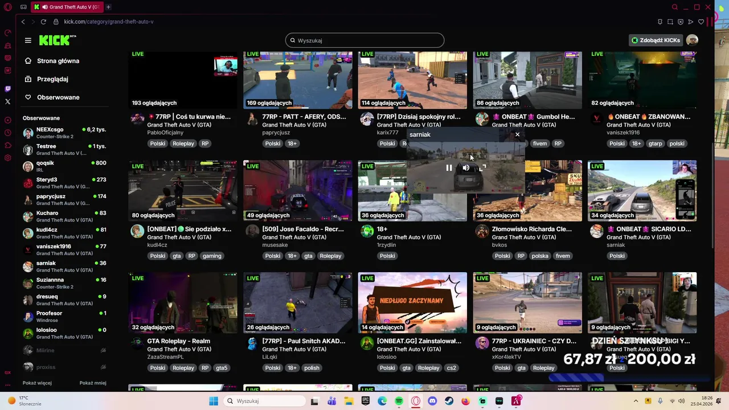
Task: Go to Strona główna
Action: pyautogui.click(x=58, y=61)
